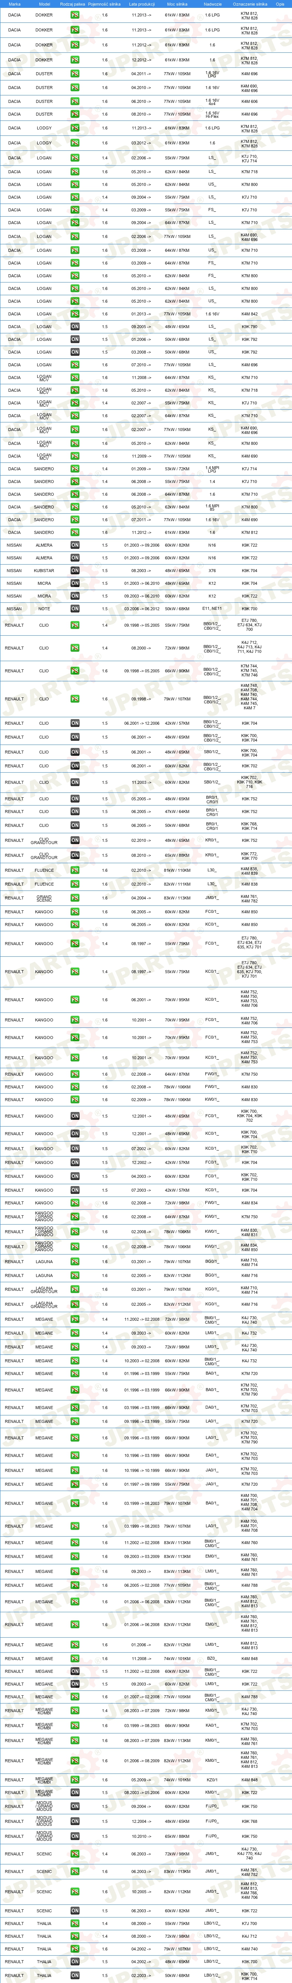The image size is (292, 1983).
Task: Click the Moc silnika column header
Action: point(177,4)
